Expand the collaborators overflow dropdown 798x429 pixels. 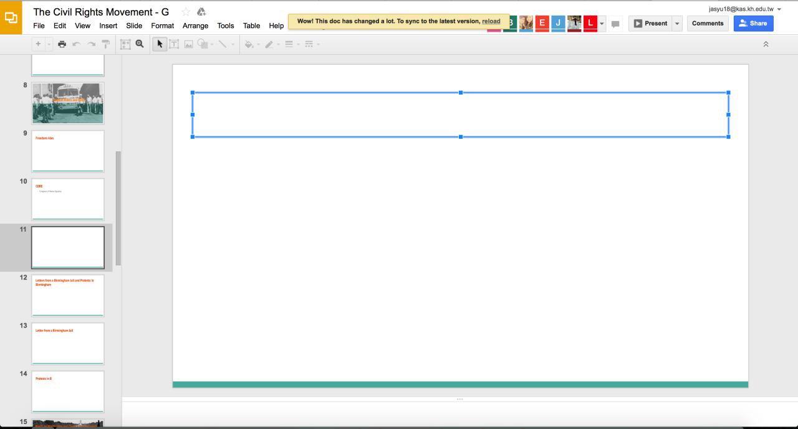click(602, 24)
